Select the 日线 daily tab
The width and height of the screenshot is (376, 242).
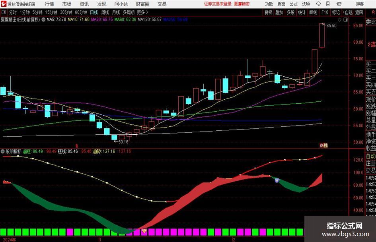click(x=94, y=12)
